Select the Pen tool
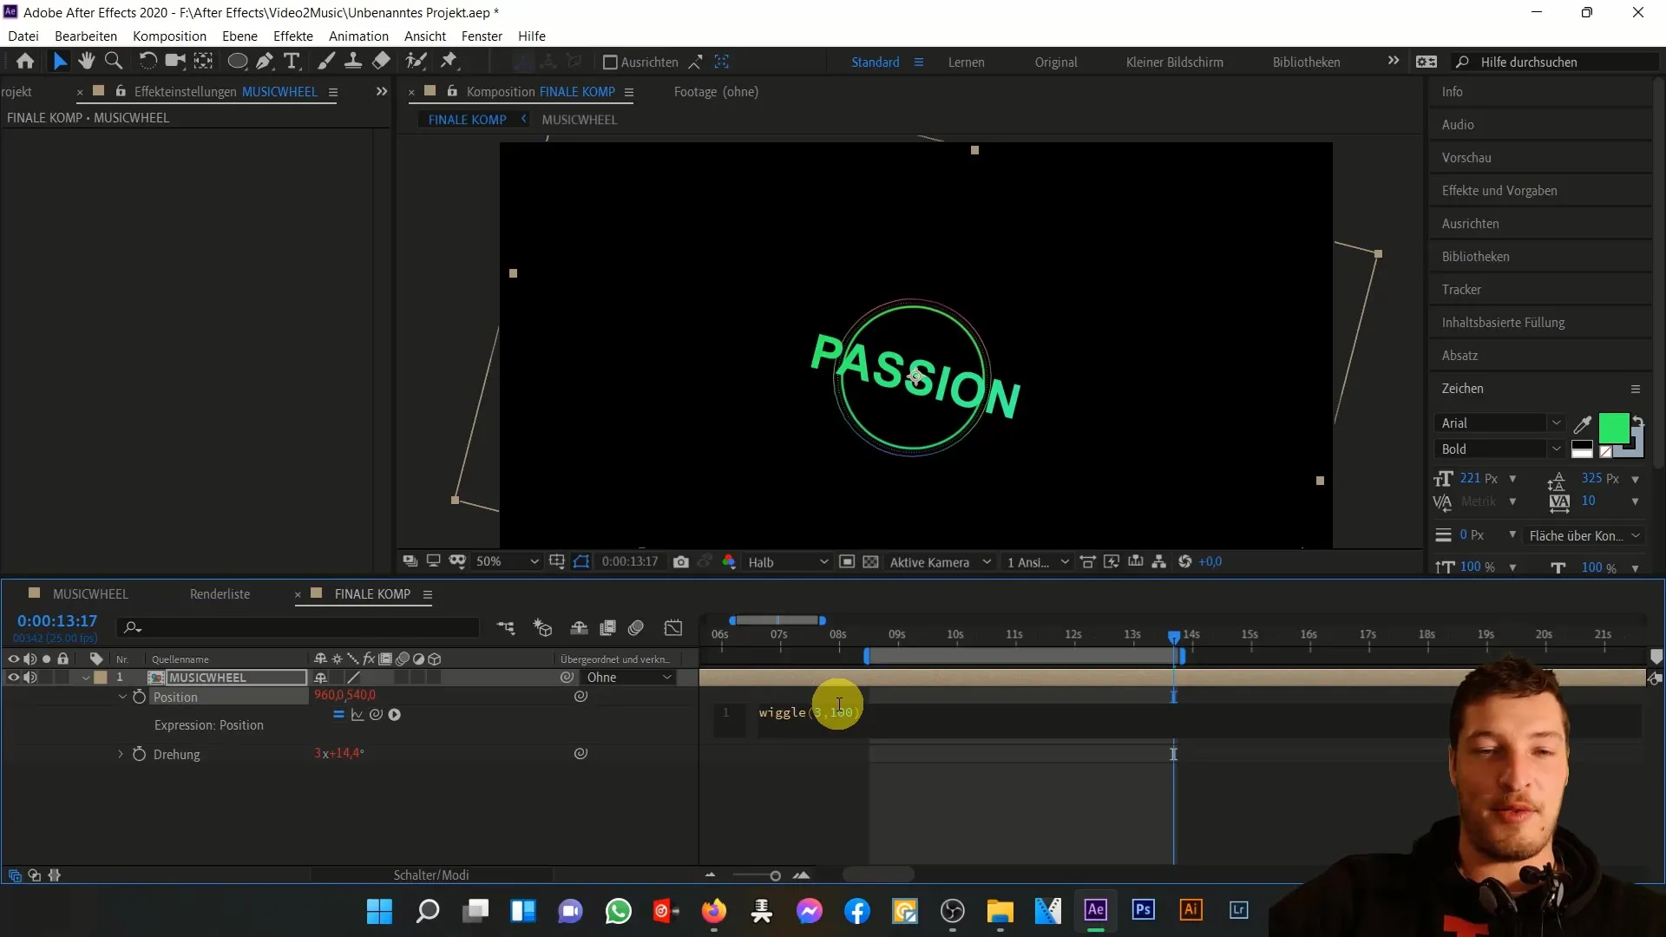The width and height of the screenshot is (1666, 937). pyautogui.click(x=265, y=61)
